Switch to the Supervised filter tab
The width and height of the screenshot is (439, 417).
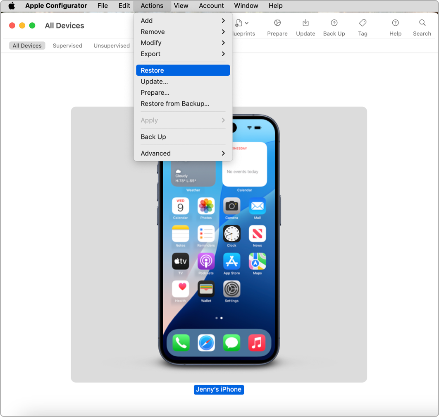(67, 46)
